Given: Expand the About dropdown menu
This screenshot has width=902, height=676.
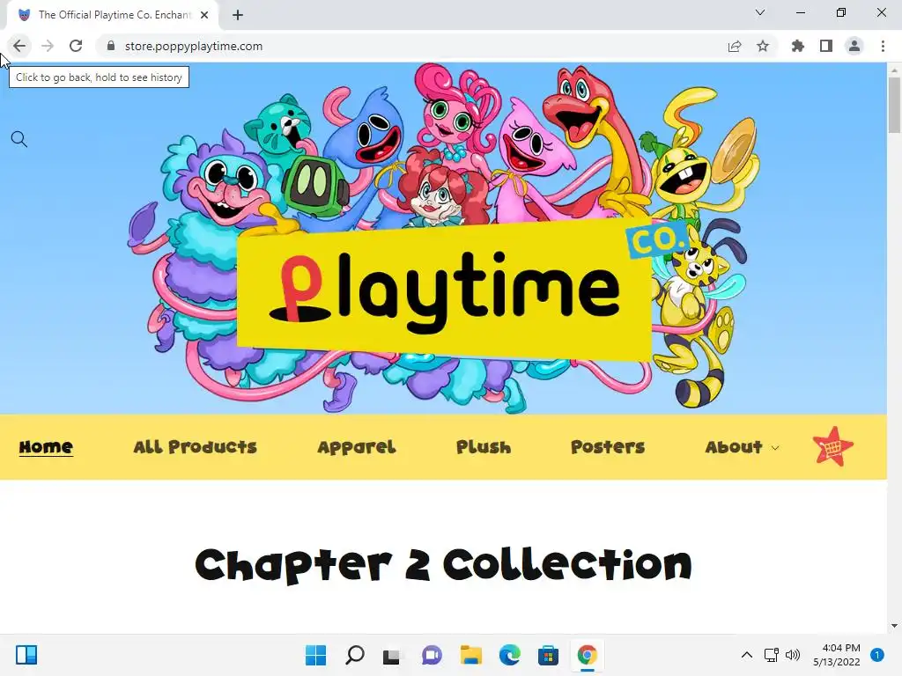Looking at the screenshot, I should [x=742, y=447].
